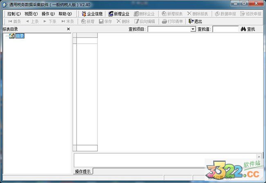
Task: Close the 报表目录 panel
Action: coord(68,29)
